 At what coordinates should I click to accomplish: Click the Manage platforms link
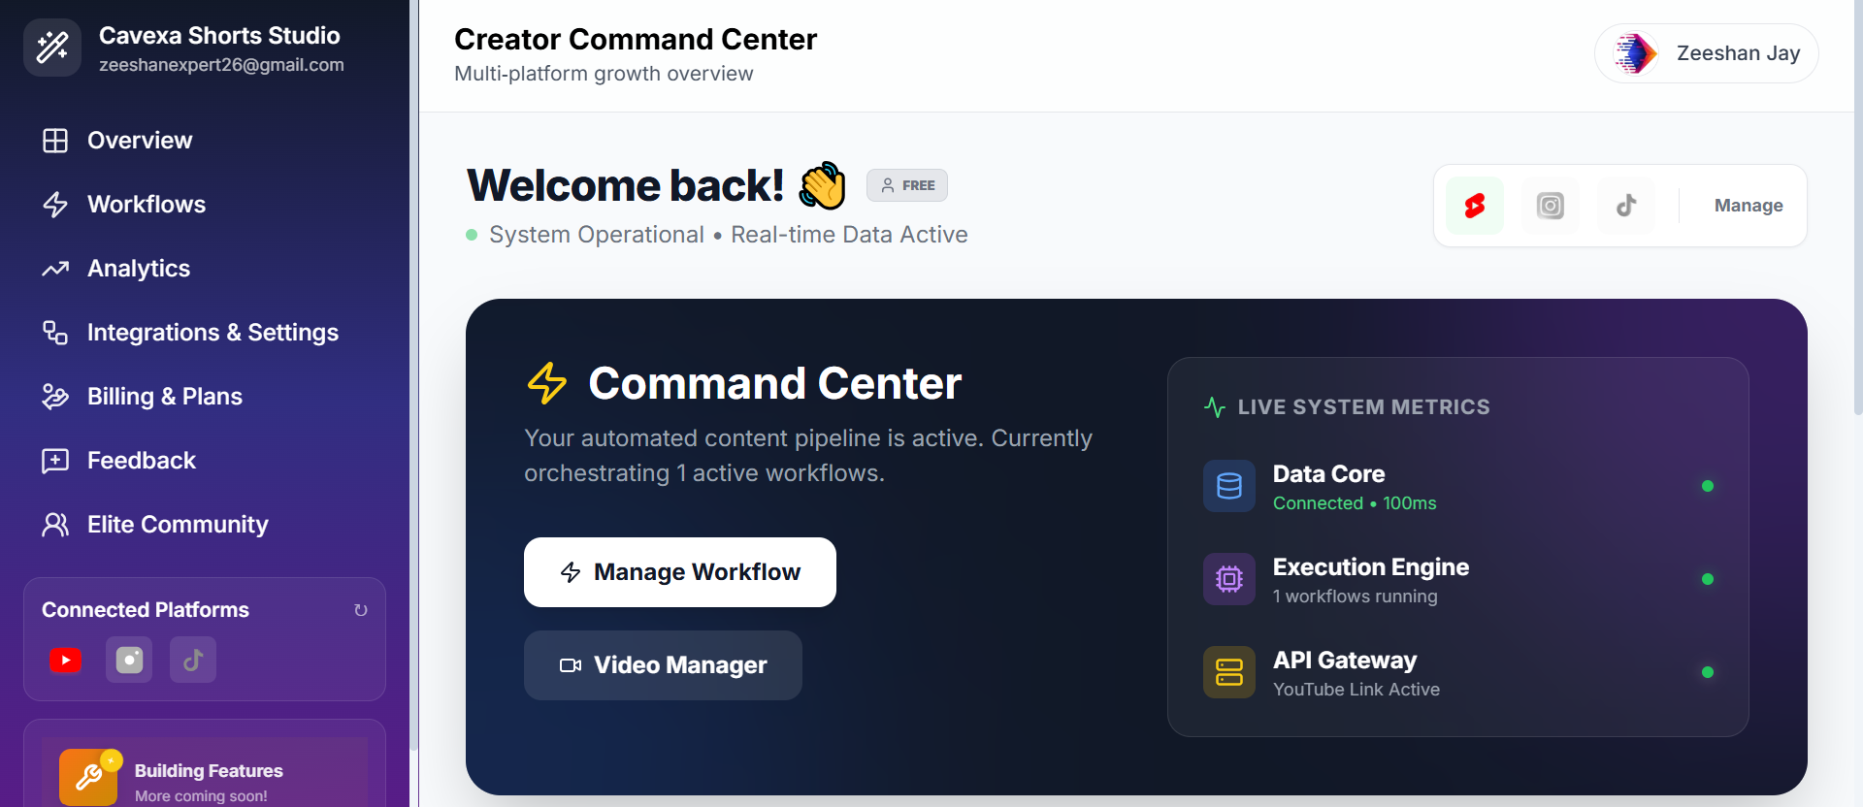pyautogui.click(x=1749, y=206)
